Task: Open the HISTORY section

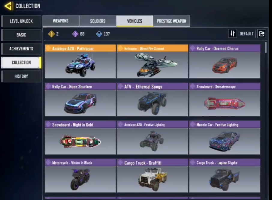Action: click(21, 76)
